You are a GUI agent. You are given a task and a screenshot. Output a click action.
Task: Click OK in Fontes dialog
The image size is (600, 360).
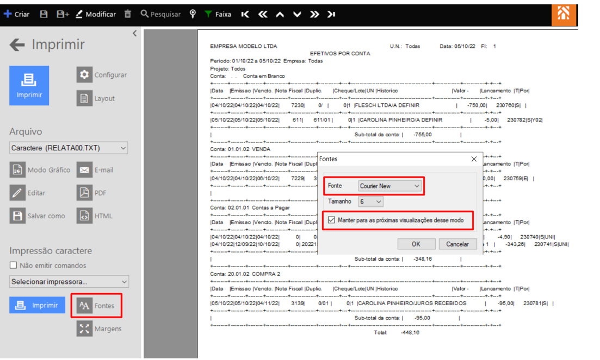coord(416,244)
